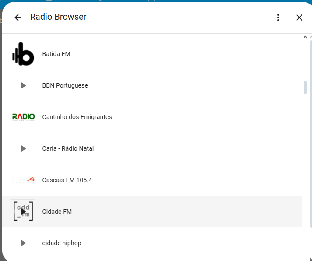This screenshot has height=261, width=312.
Task: Click the scrollbar up arrow
Action: tap(305, 37)
